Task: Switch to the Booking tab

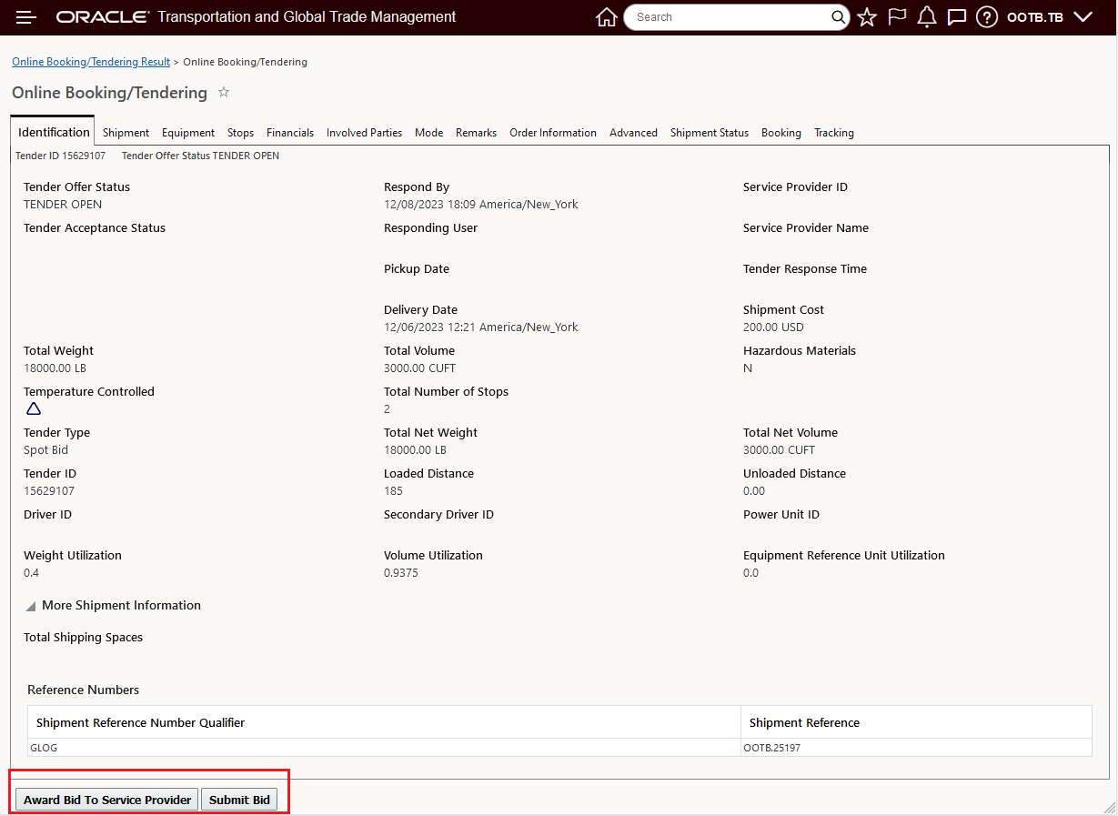Action: (781, 133)
